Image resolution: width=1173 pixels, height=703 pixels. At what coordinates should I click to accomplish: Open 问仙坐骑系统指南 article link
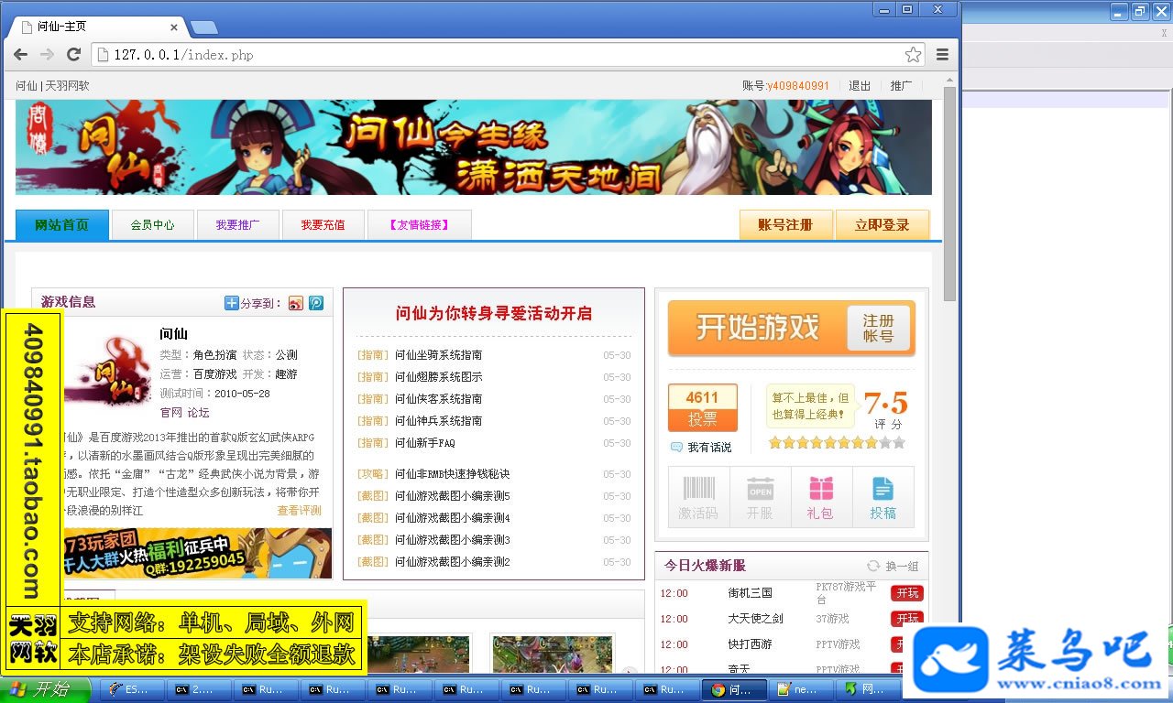pos(438,355)
